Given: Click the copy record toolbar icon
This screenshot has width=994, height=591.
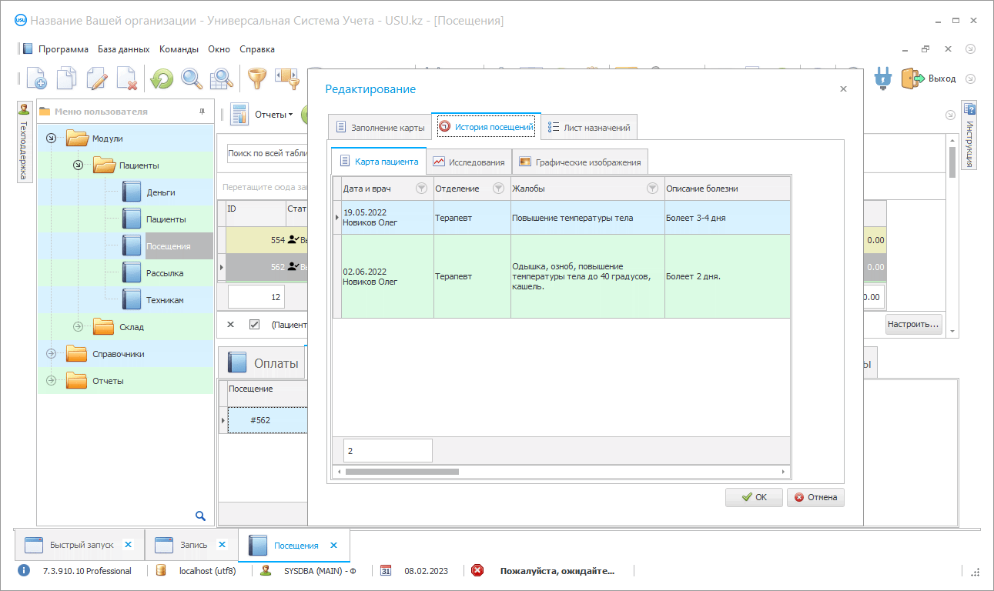Looking at the screenshot, I should point(66,78).
